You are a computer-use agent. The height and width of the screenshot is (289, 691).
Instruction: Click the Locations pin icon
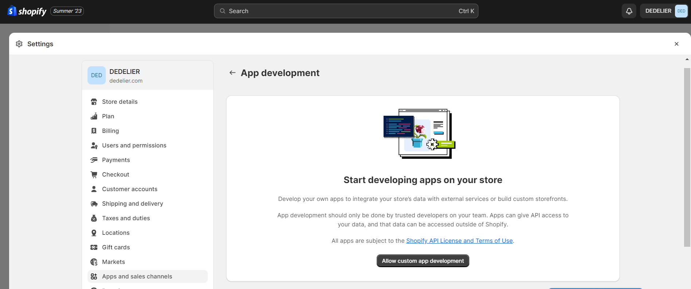click(x=94, y=233)
